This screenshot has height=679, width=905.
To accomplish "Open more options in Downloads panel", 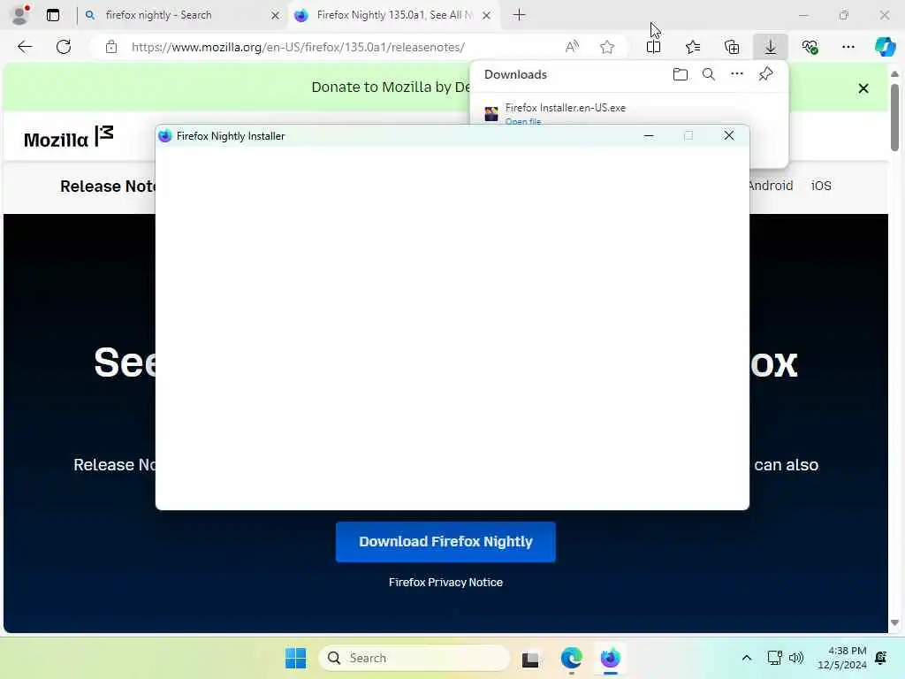I will pyautogui.click(x=737, y=74).
